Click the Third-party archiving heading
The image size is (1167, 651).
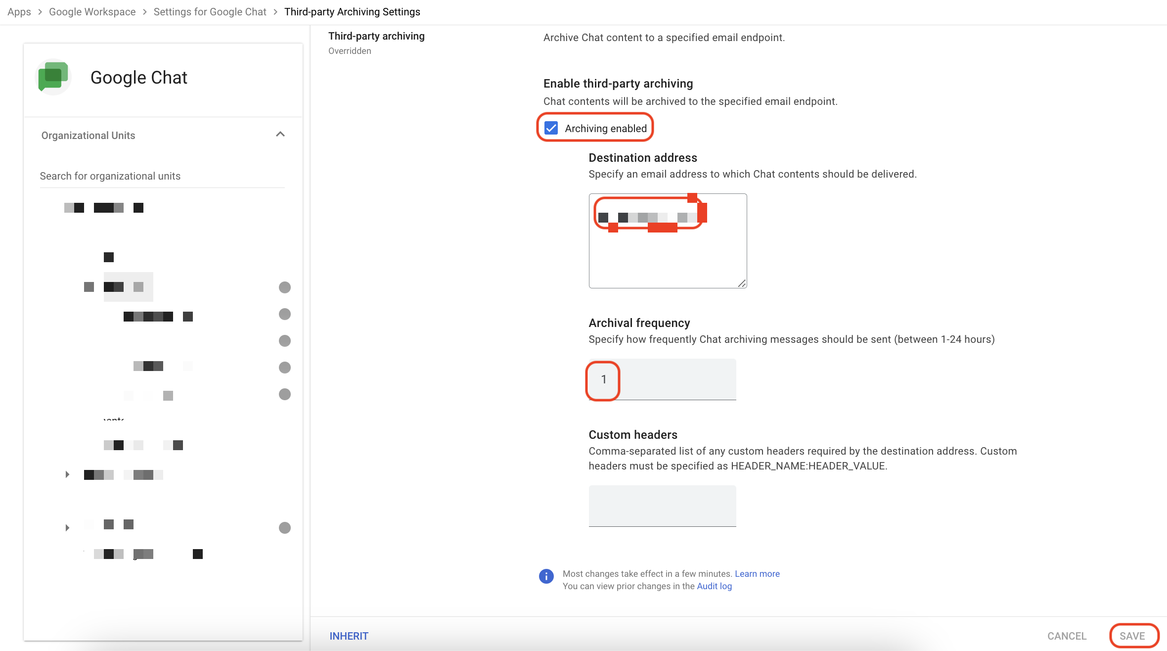coord(376,36)
